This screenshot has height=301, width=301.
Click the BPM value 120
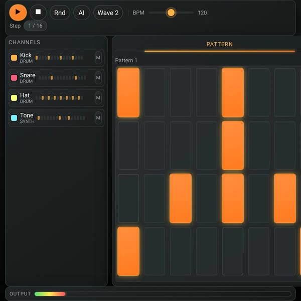coord(202,13)
